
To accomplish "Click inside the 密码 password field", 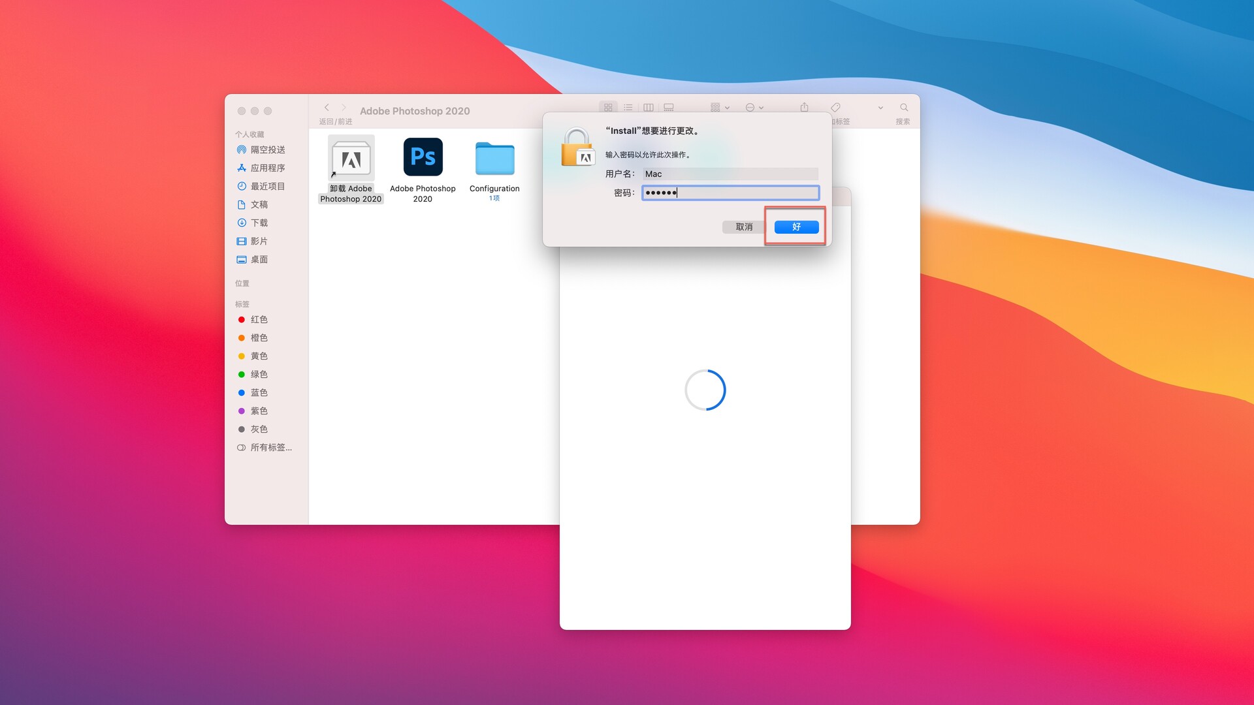I will pyautogui.click(x=730, y=193).
